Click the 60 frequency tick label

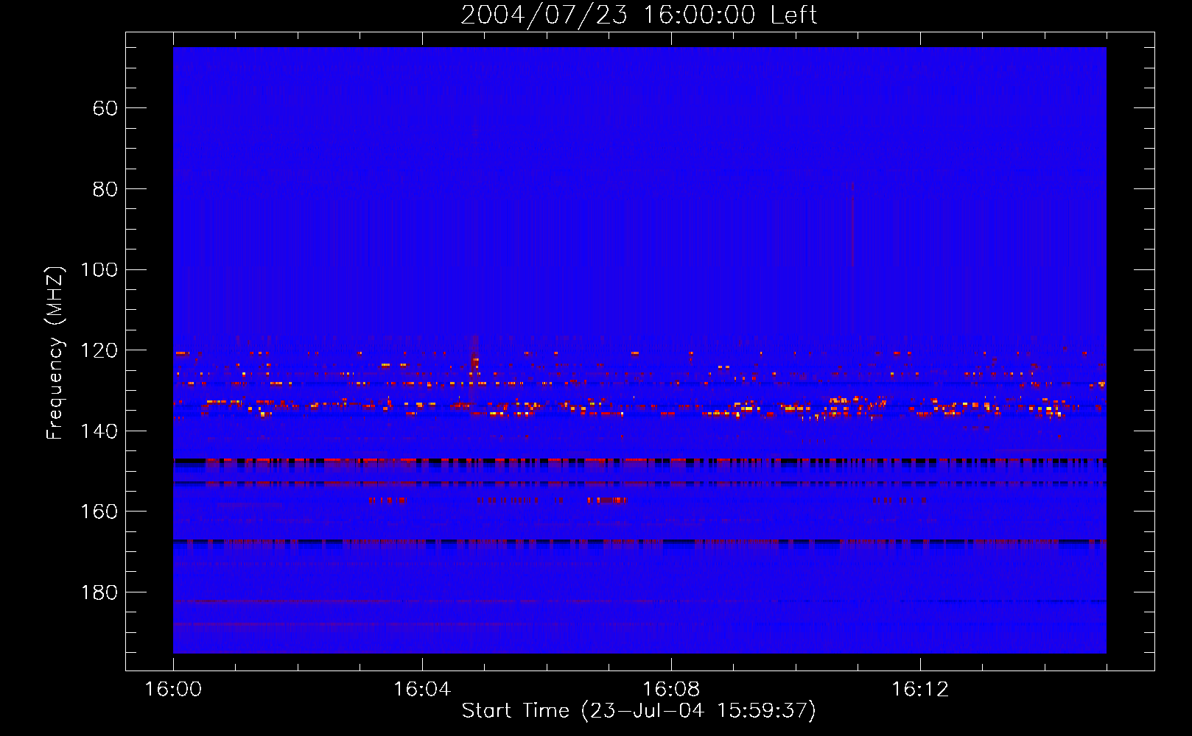(x=105, y=108)
